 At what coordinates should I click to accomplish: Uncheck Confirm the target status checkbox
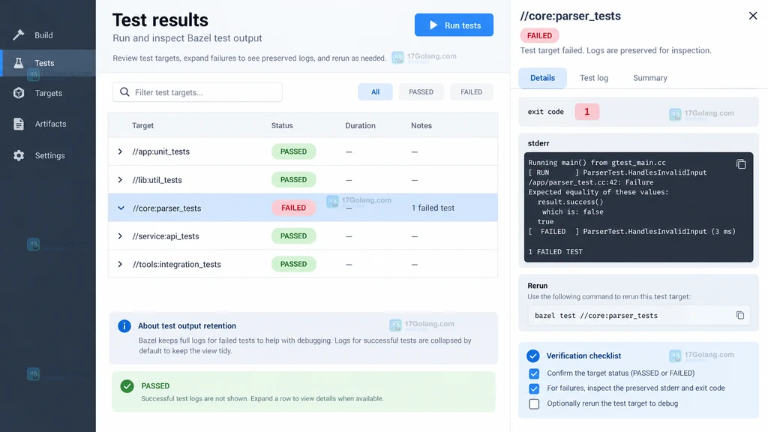coord(534,373)
